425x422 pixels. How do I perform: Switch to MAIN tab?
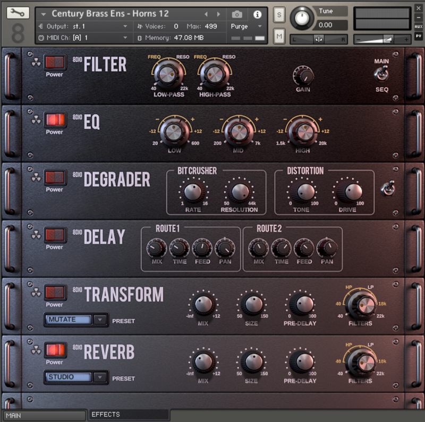[45, 416]
